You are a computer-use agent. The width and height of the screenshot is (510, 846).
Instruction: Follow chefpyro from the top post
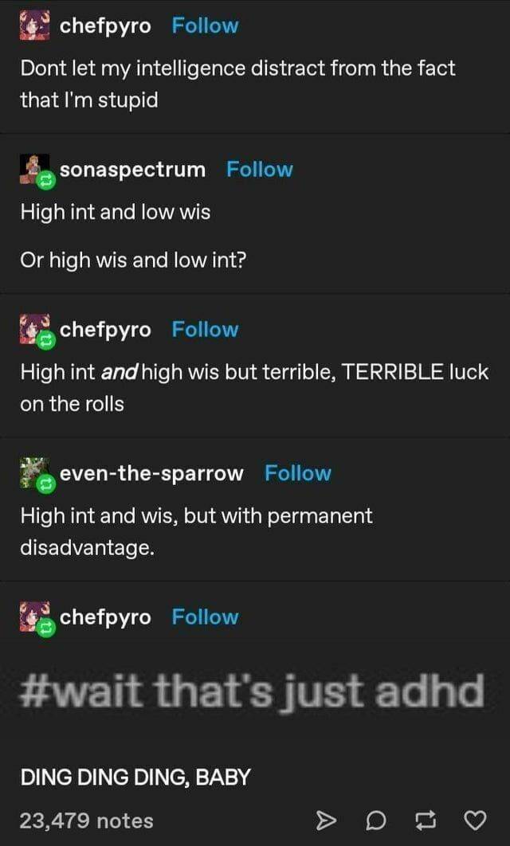(205, 25)
